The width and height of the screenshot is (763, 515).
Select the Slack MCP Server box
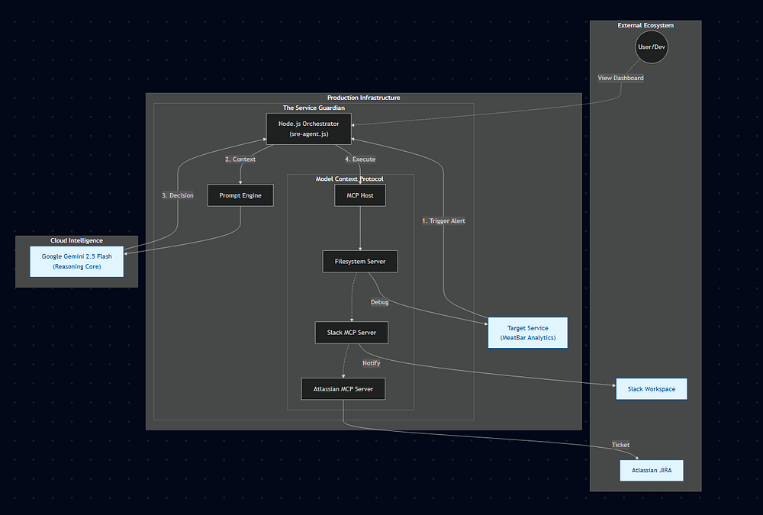coord(352,333)
